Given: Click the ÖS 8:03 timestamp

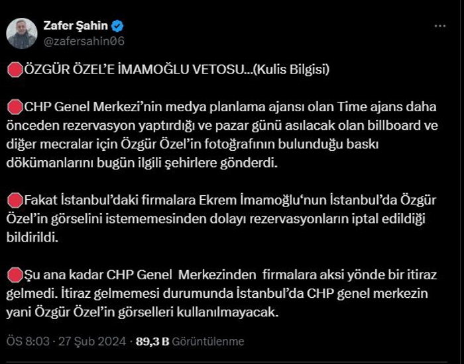Looking at the screenshot, I should click(x=28, y=341).
